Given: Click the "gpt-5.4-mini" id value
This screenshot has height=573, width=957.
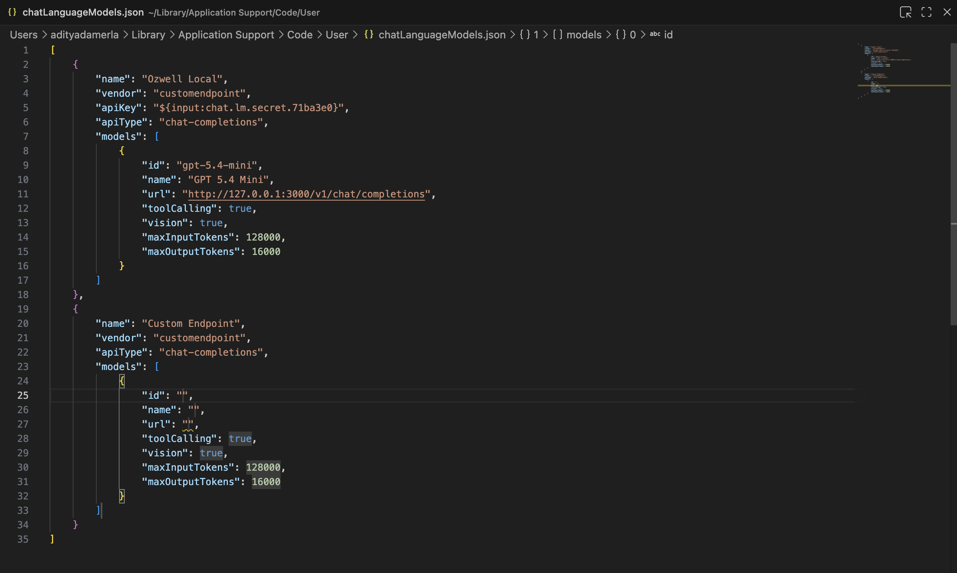Looking at the screenshot, I should coord(217,165).
